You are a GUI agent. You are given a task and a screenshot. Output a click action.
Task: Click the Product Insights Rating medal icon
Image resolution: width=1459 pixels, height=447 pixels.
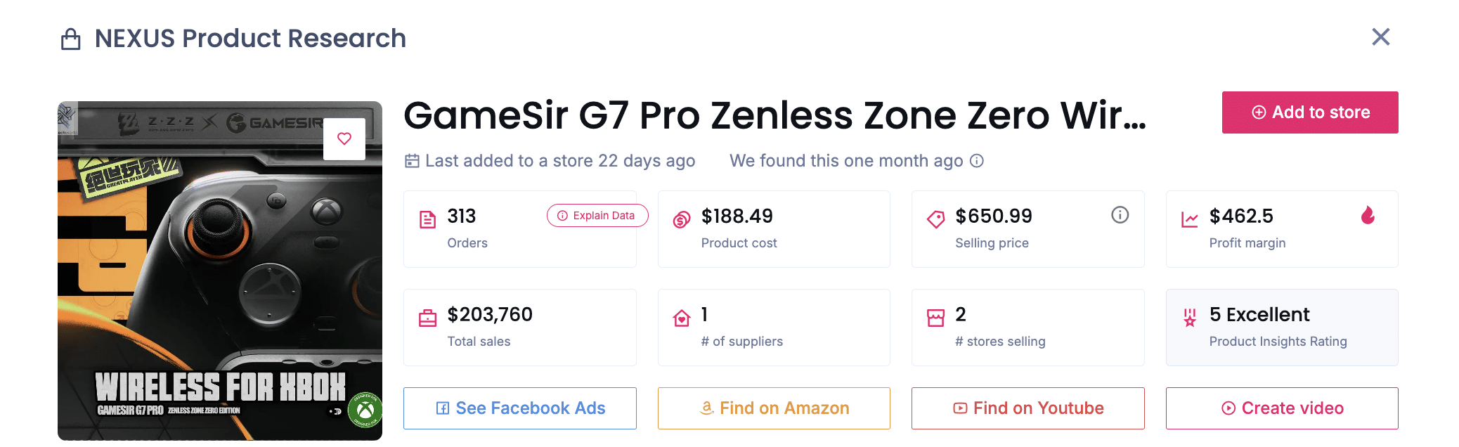pos(1189,318)
